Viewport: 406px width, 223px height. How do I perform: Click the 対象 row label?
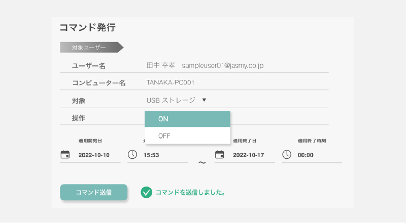(x=79, y=101)
